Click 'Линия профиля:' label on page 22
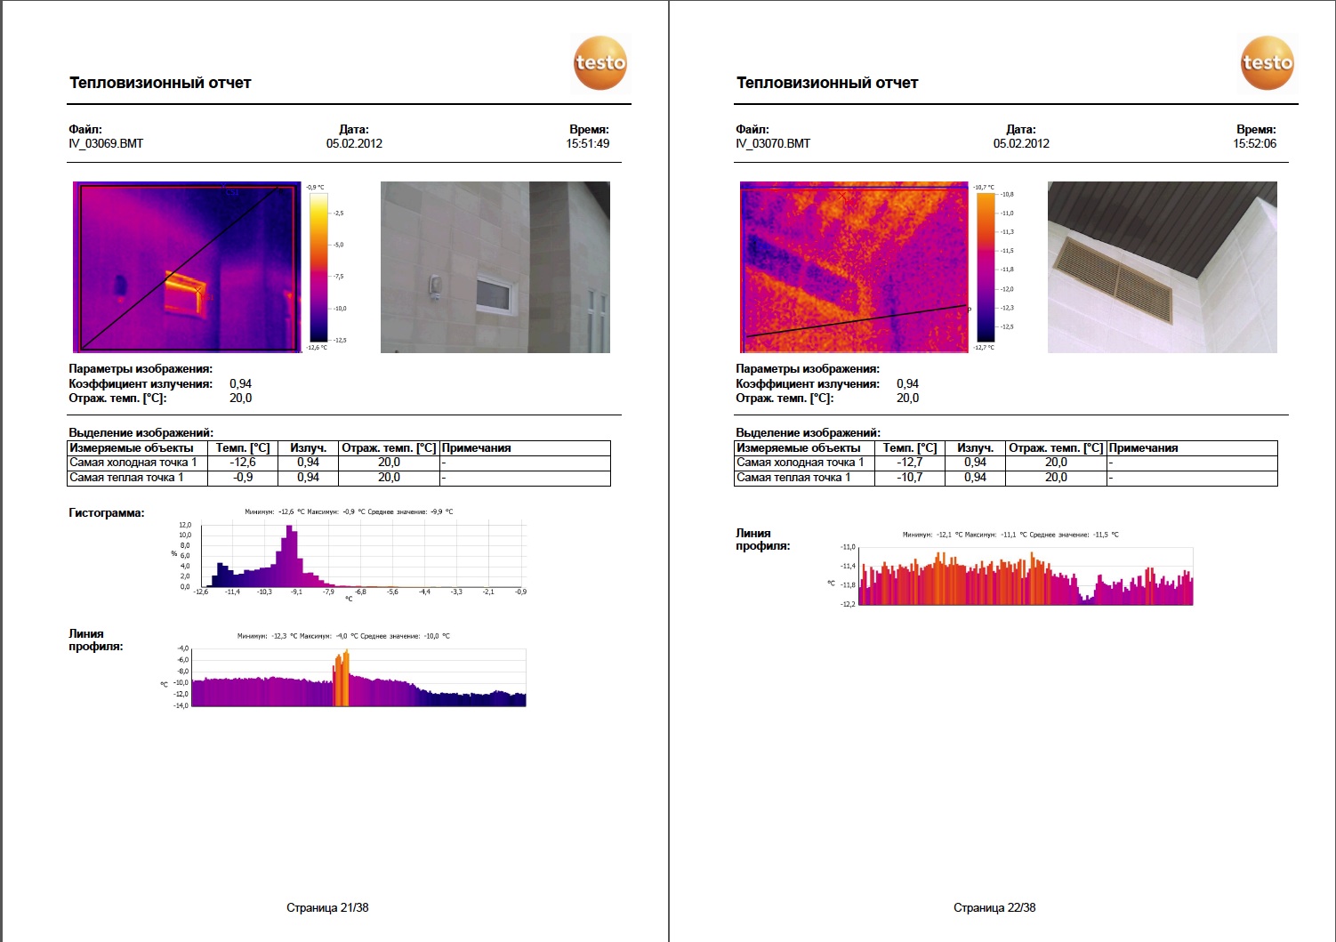Viewport: 1336px width, 942px height. pyautogui.click(x=763, y=540)
